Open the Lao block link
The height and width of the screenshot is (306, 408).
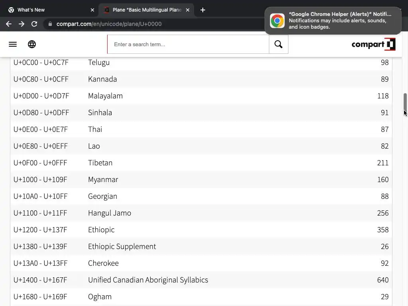click(94, 146)
